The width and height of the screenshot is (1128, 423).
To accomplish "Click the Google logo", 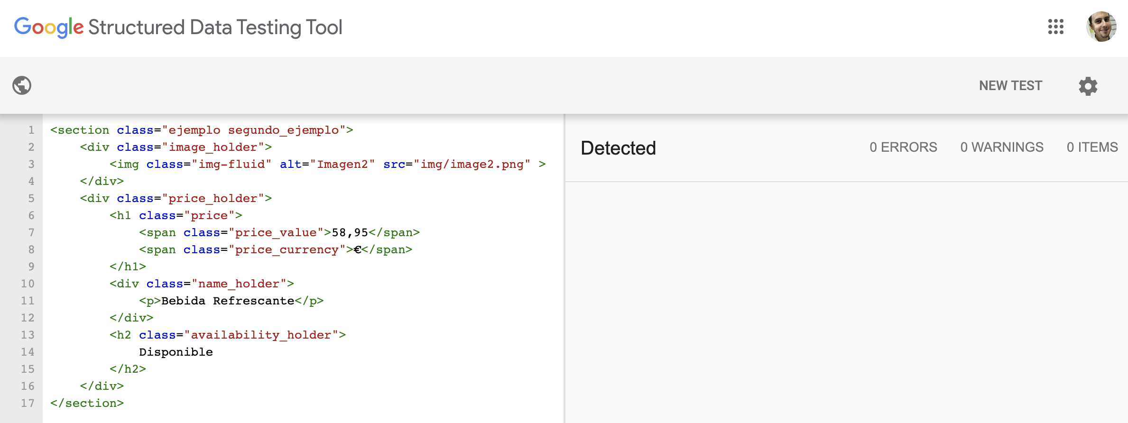I will click(x=49, y=27).
